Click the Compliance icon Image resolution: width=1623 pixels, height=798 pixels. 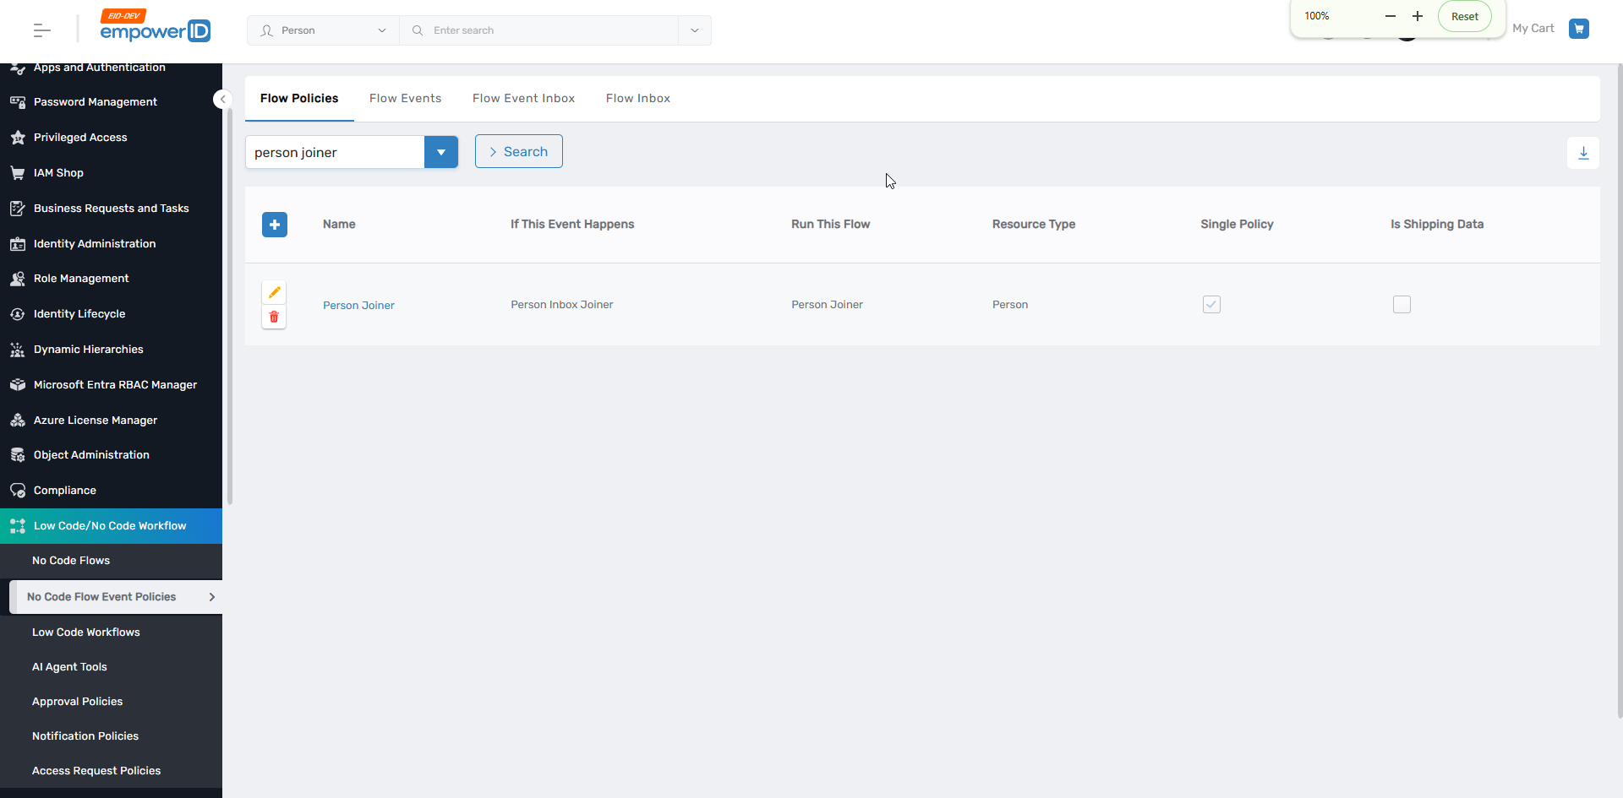point(18,491)
